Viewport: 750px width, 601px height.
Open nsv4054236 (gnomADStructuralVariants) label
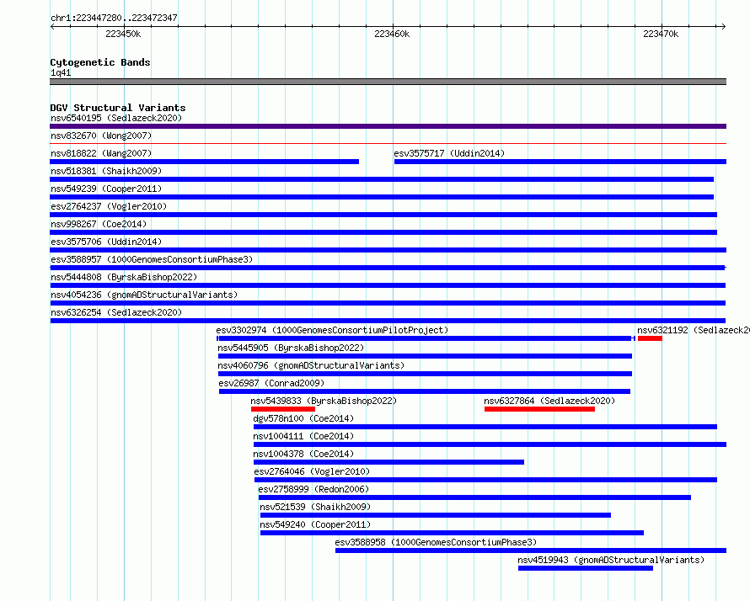pos(144,295)
